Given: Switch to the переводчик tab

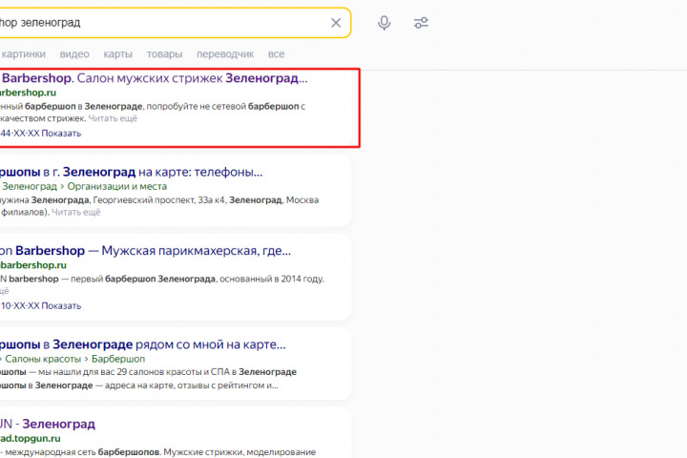Looking at the screenshot, I should (225, 53).
